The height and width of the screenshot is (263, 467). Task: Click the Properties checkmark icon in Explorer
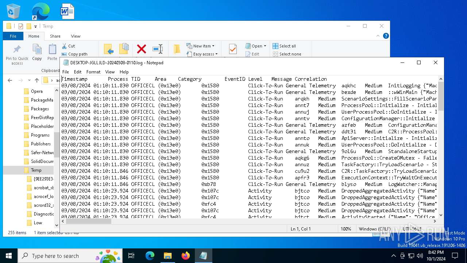point(233,49)
